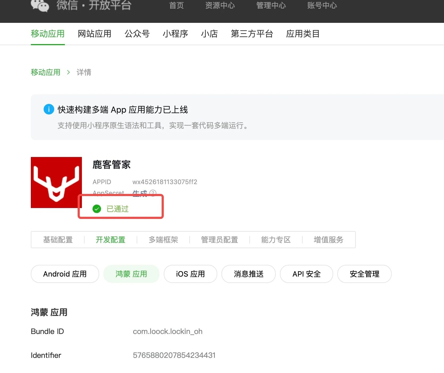Click the AppSecret help question mark icon

pyautogui.click(x=153, y=193)
